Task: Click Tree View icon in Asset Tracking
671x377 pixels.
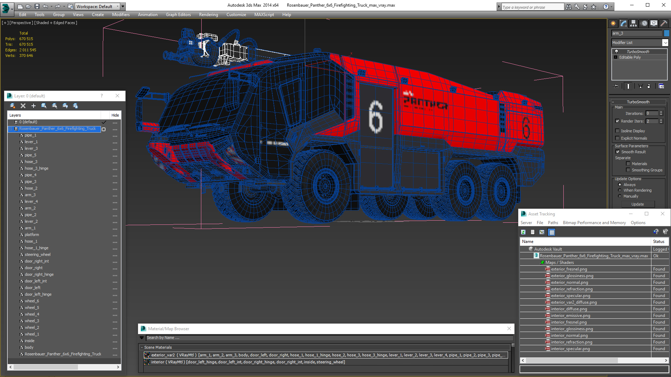Action: coord(542,232)
